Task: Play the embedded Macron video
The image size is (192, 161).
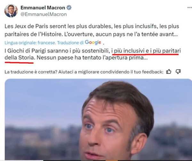Action: tap(98, 119)
